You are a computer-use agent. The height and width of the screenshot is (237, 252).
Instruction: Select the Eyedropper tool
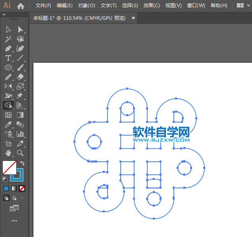point(8,124)
